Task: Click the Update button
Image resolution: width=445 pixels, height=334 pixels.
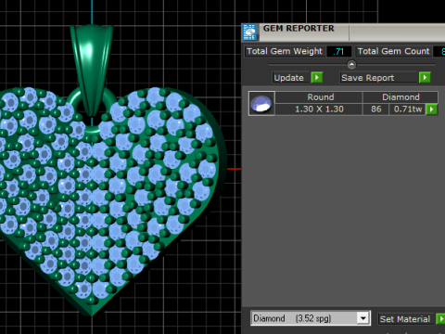Action: point(291,77)
